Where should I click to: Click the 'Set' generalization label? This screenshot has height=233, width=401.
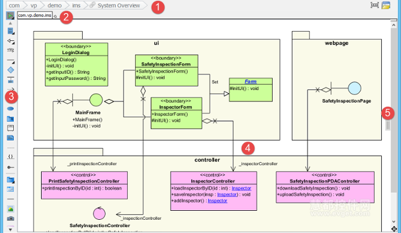[x=215, y=82]
